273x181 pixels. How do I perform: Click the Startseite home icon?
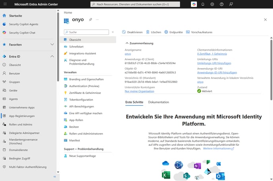pyautogui.click(x=4, y=15)
